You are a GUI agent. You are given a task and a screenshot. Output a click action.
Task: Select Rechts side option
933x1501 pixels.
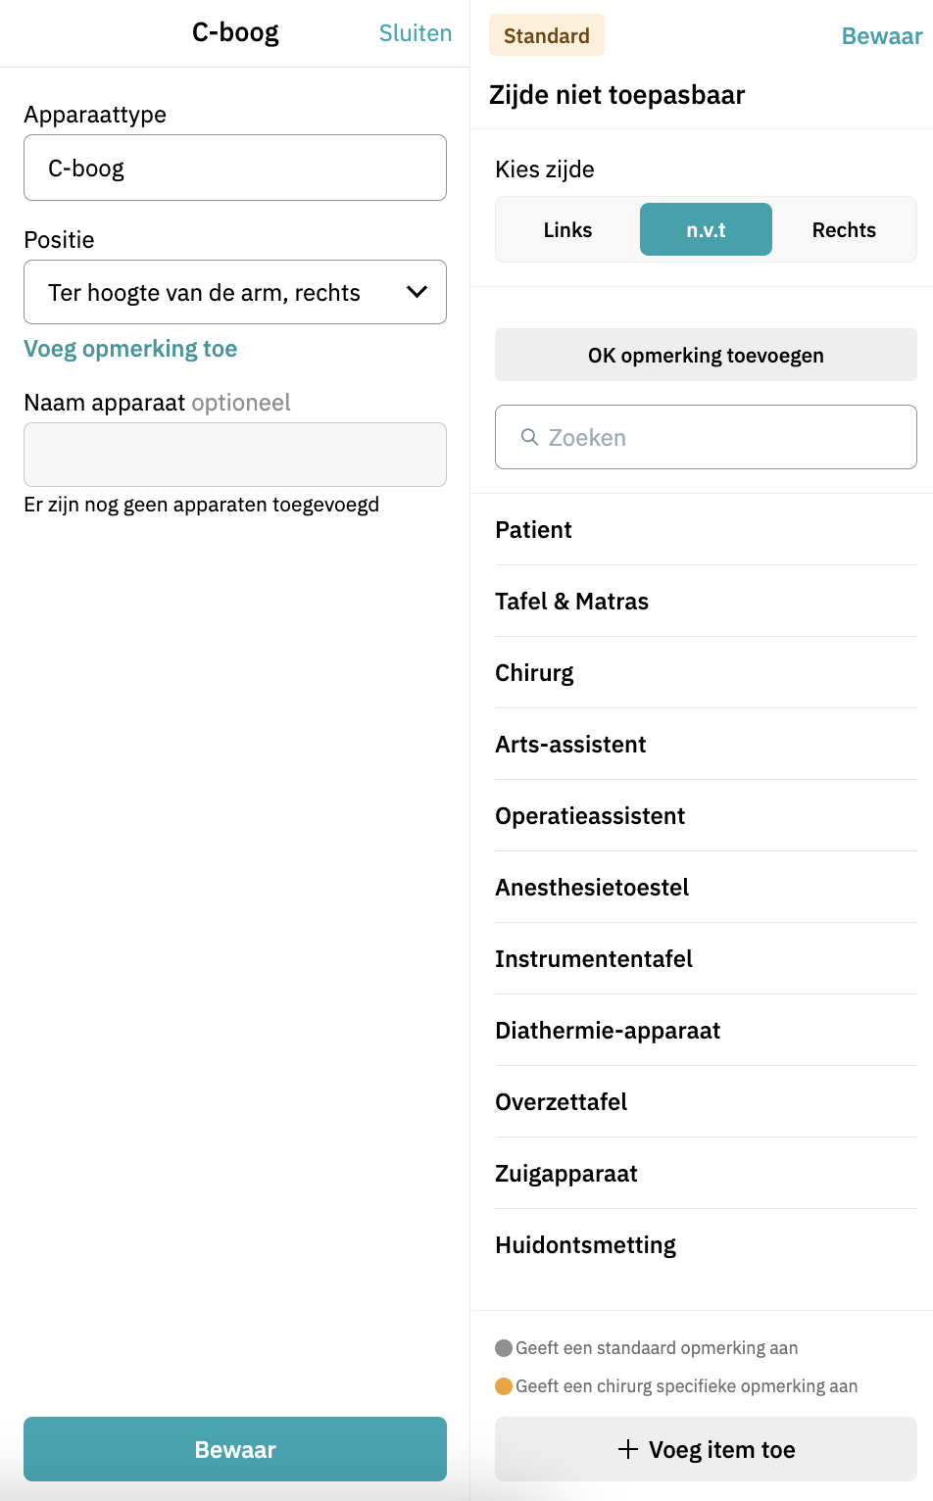[x=844, y=230]
